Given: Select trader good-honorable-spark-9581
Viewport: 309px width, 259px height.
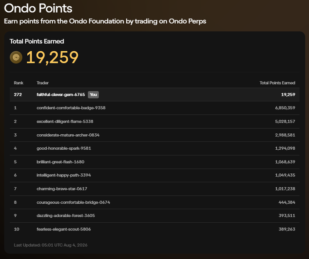Looking at the screenshot, I should (x=64, y=148).
